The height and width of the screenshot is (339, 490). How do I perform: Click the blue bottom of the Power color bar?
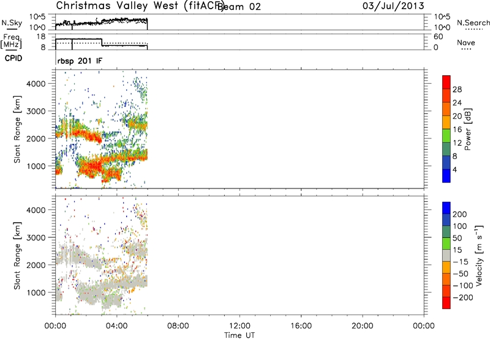click(x=447, y=176)
